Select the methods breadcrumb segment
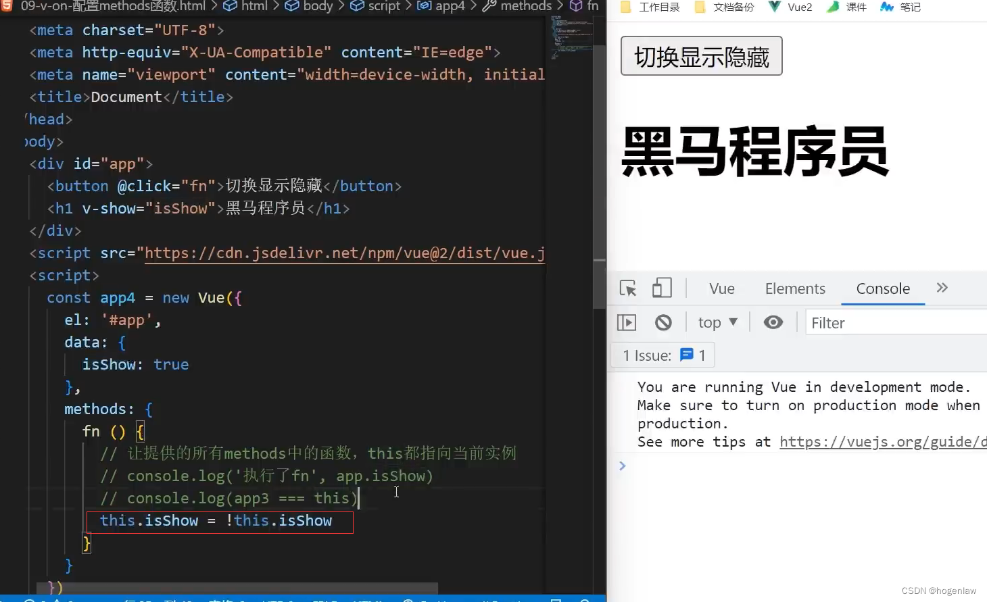This screenshot has height=602, width=987. pos(518,6)
